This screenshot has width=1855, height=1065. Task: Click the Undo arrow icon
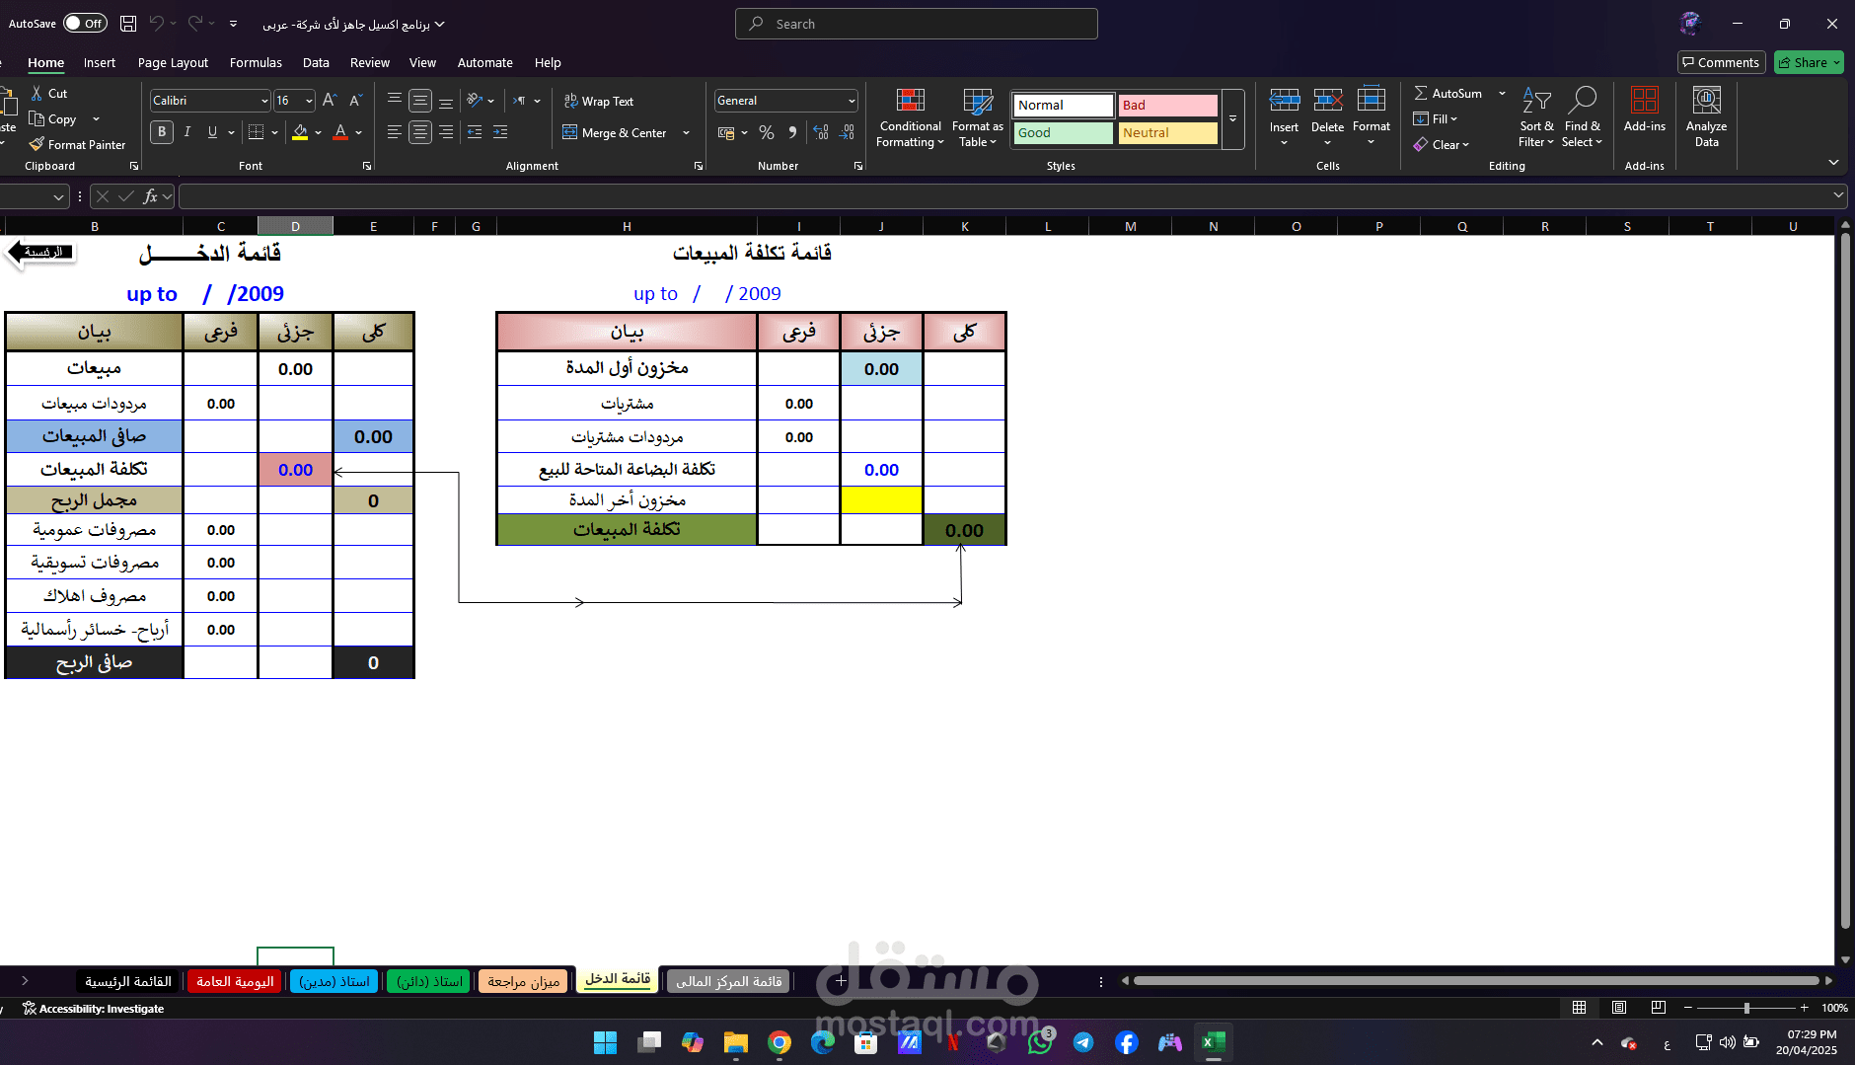click(157, 24)
